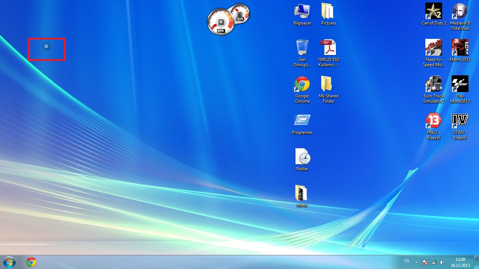
Task: Click the RAM usage gadget dial
Action: (240, 13)
